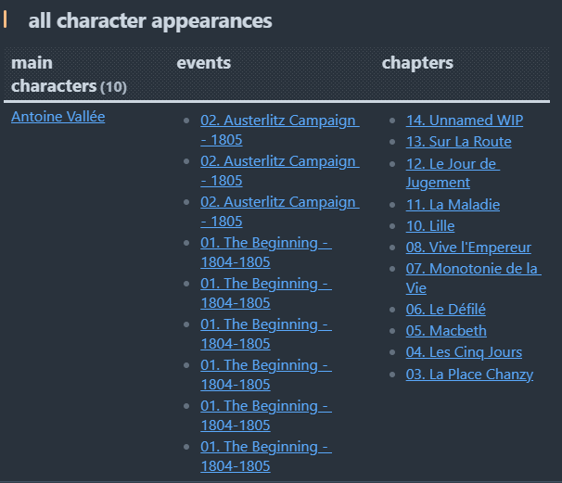562x483 pixels.
Task: Open chapter 11. La Maladie
Action: tap(453, 205)
